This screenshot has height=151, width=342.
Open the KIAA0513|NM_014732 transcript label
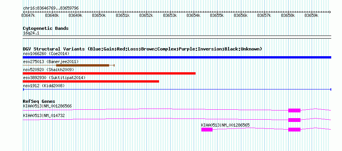[x=44, y=115]
